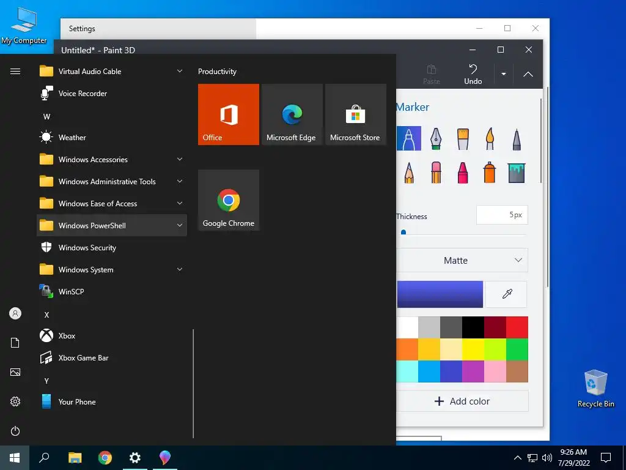Open Xbox Game Bar
Image resolution: width=626 pixels, height=470 pixels.
click(112, 357)
